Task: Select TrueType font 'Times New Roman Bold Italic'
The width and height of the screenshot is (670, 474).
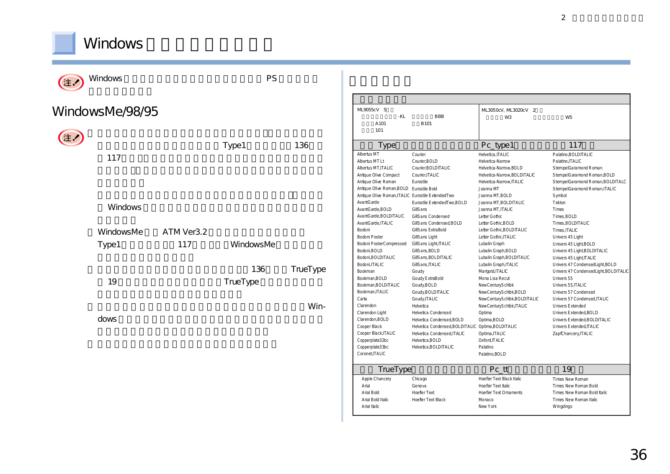Action: (x=580, y=393)
